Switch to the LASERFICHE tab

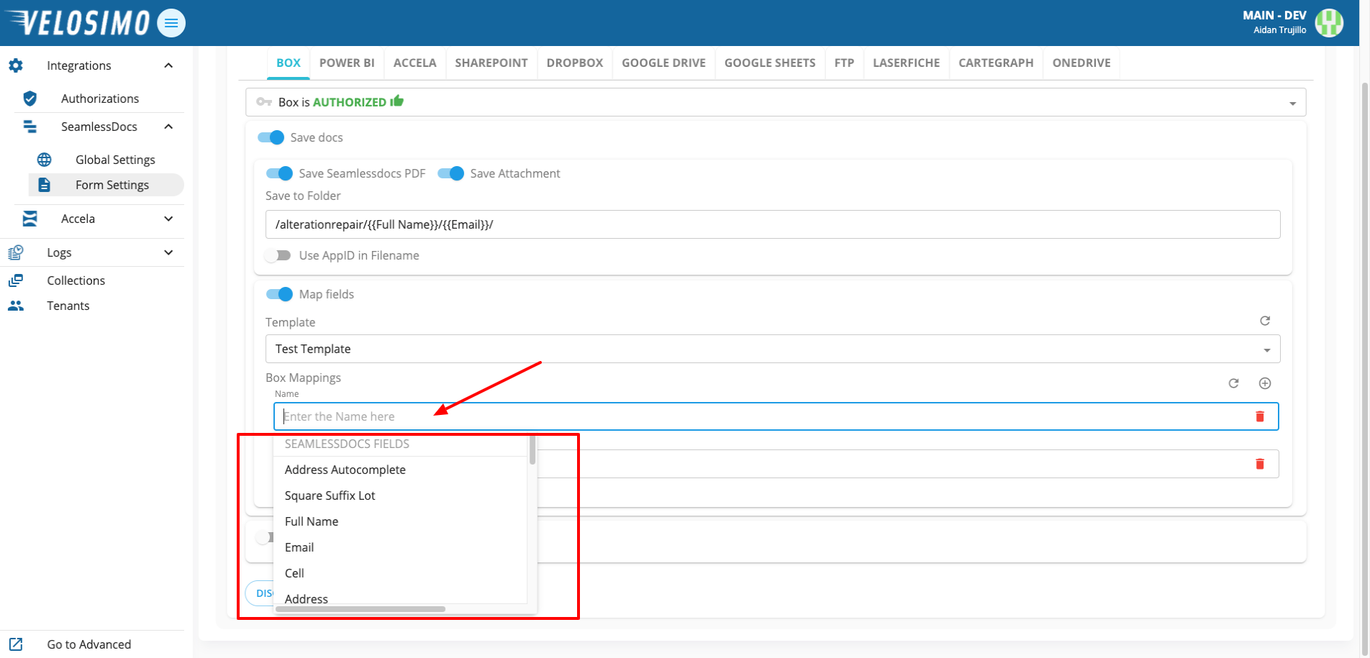[907, 63]
